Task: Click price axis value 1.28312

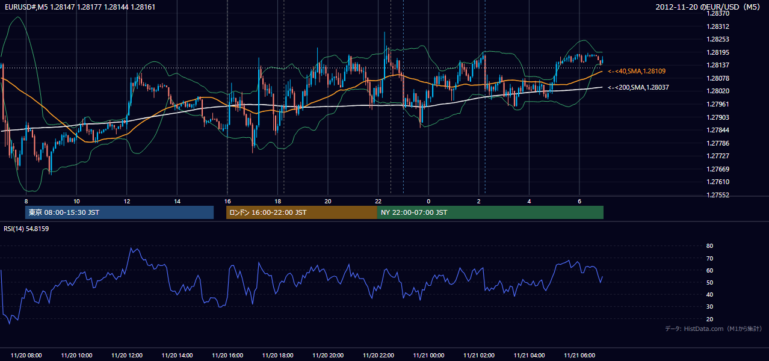Action: [x=717, y=26]
